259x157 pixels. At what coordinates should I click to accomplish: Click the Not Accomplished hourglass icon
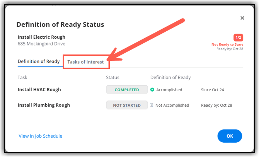click(152, 105)
